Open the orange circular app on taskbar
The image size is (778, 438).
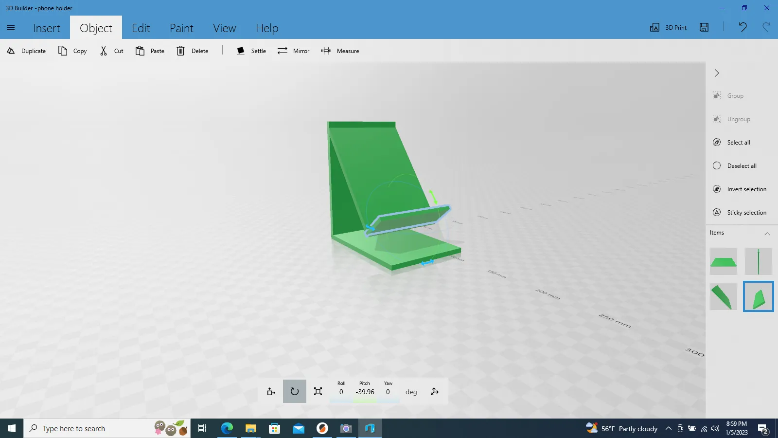click(322, 428)
